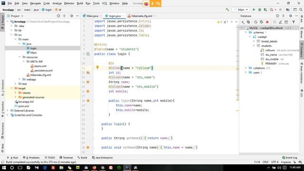Image resolution: width=304 pixels, height=171 pixels.
Task: Hide the Project tool window
Action: (77, 16)
